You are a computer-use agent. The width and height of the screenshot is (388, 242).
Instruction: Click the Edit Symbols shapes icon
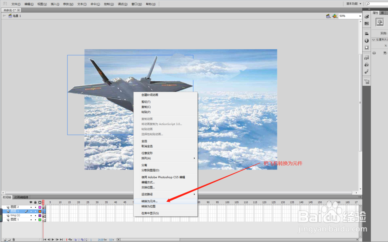pos(334,16)
